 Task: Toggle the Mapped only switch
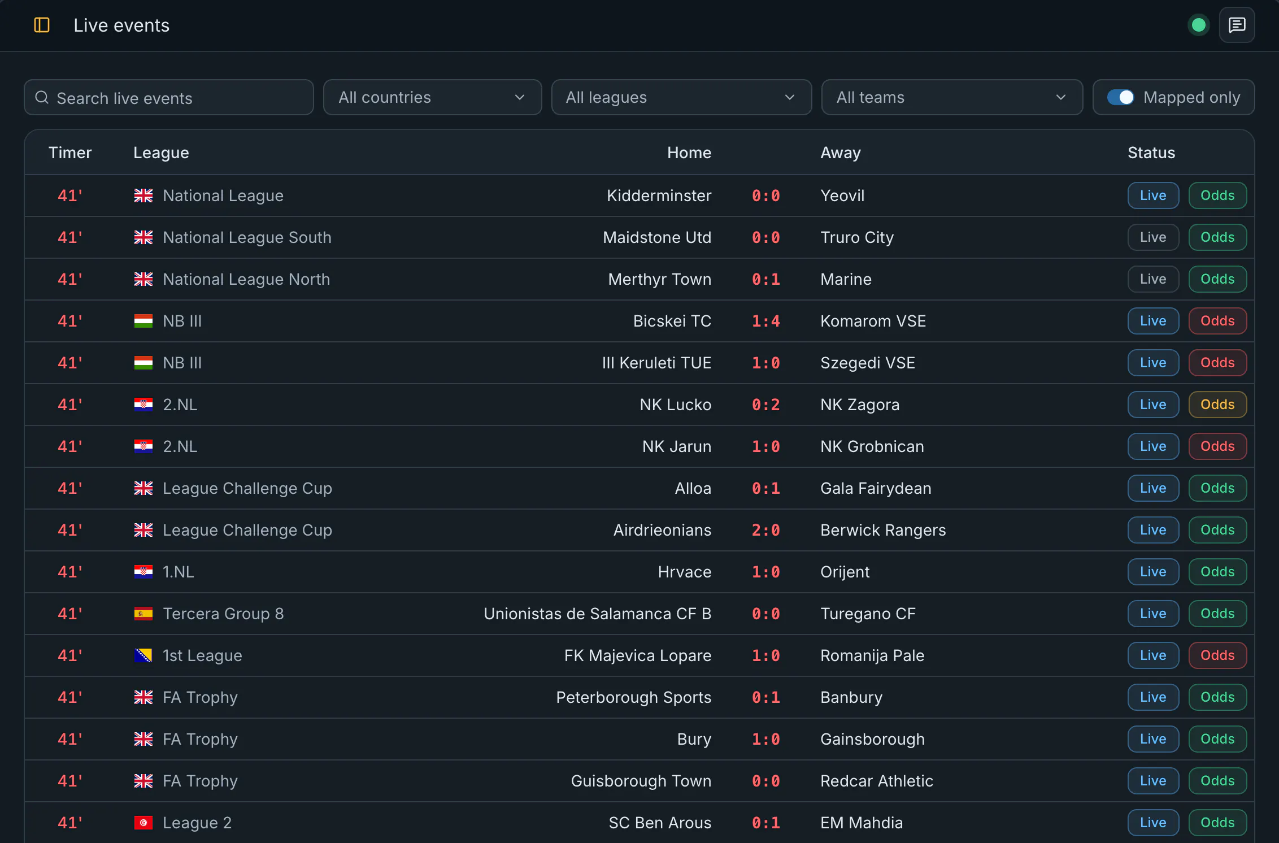point(1120,97)
